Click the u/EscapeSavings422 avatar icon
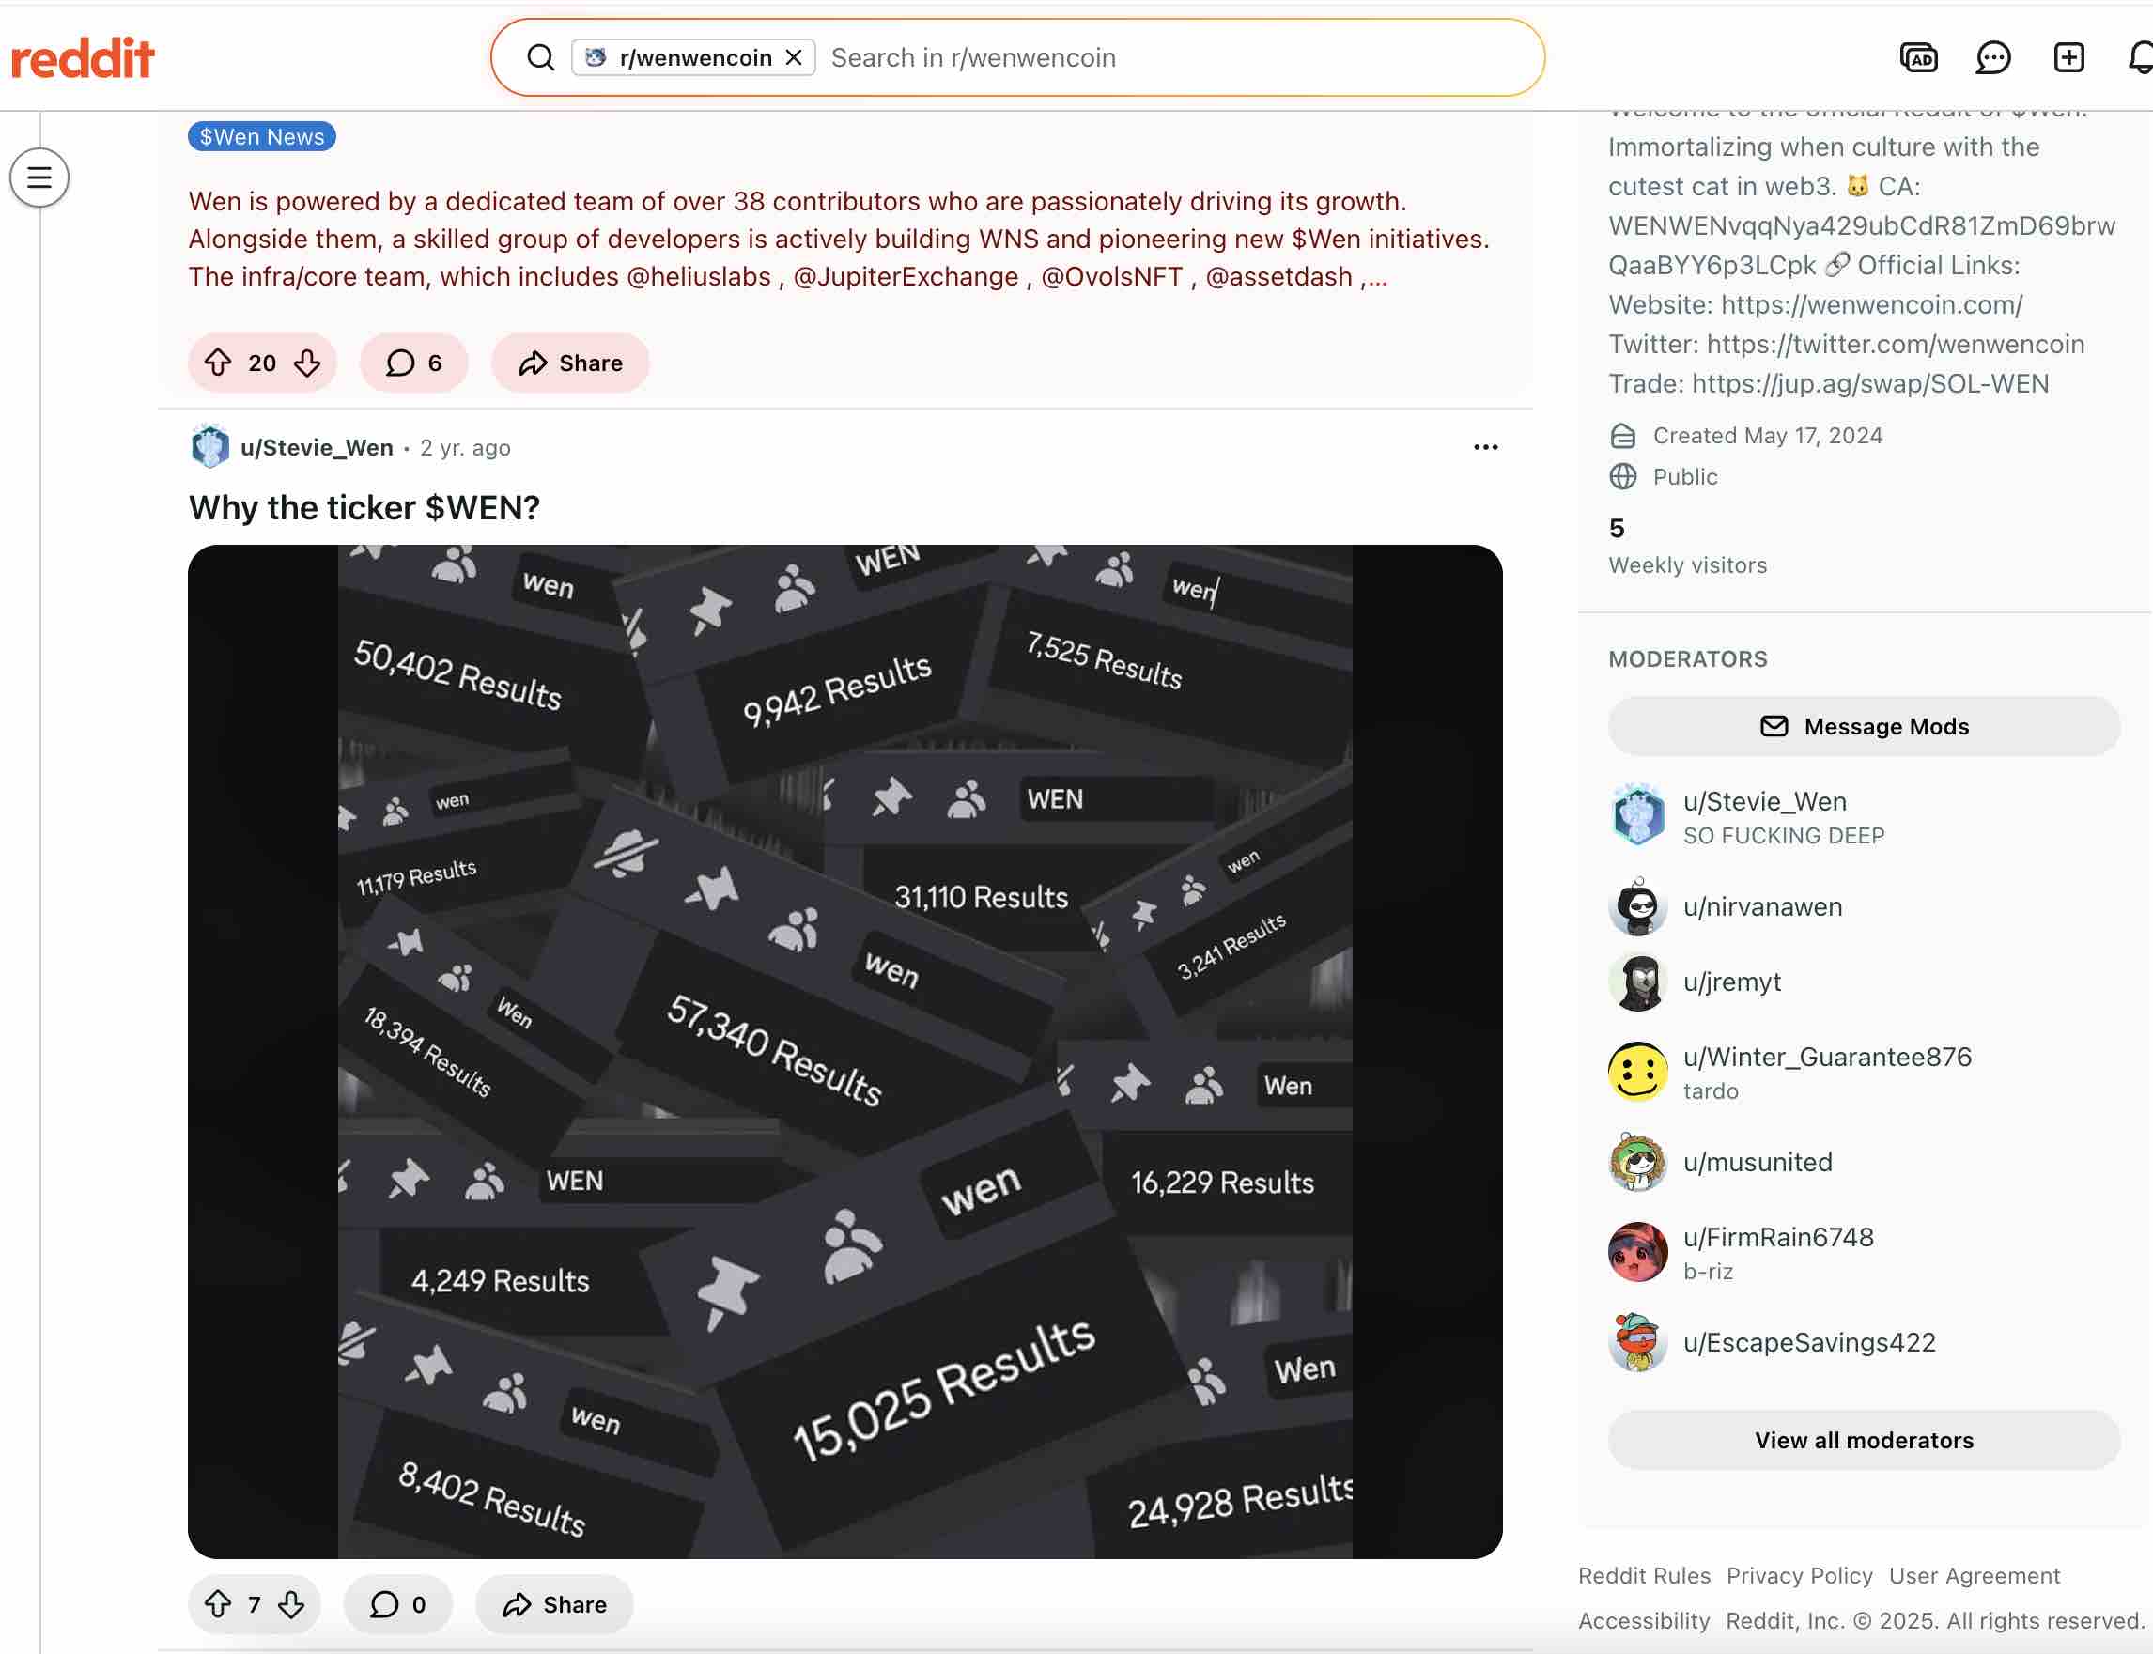2153x1654 pixels. coord(1638,1343)
